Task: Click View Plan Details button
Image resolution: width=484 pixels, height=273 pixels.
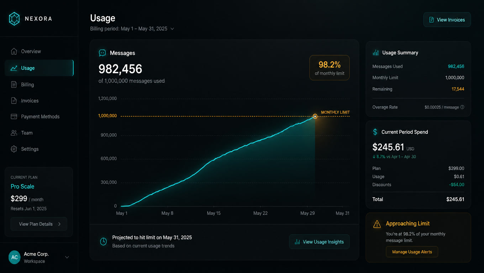Action: [x=39, y=224]
